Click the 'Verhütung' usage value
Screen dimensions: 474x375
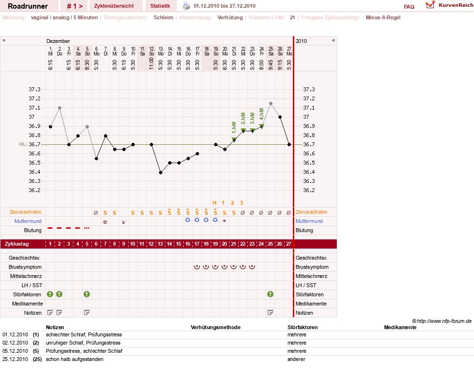pos(230,17)
